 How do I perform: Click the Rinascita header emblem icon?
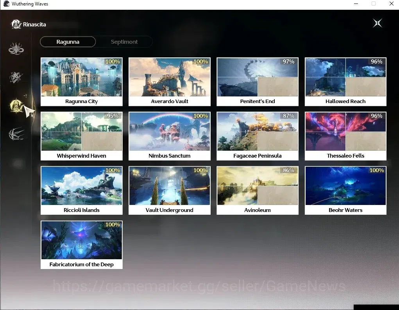pos(16,25)
